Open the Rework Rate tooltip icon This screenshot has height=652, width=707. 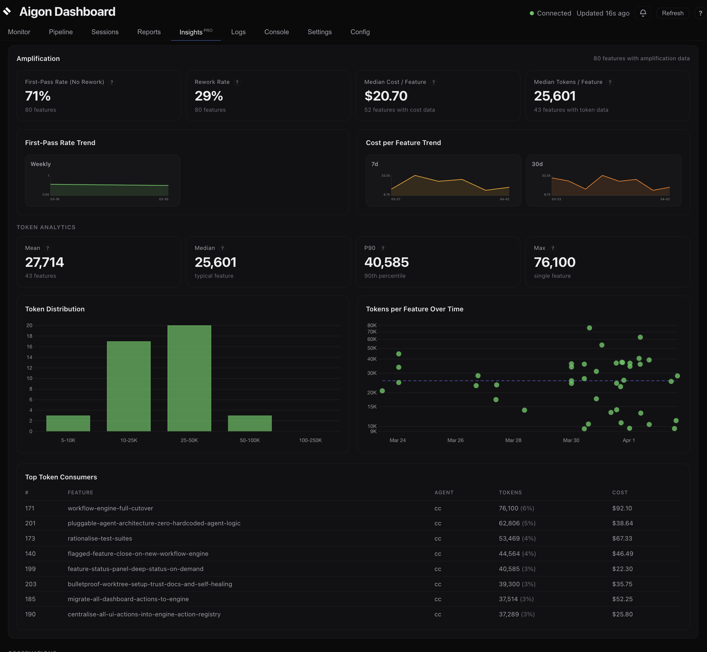pos(237,82)
